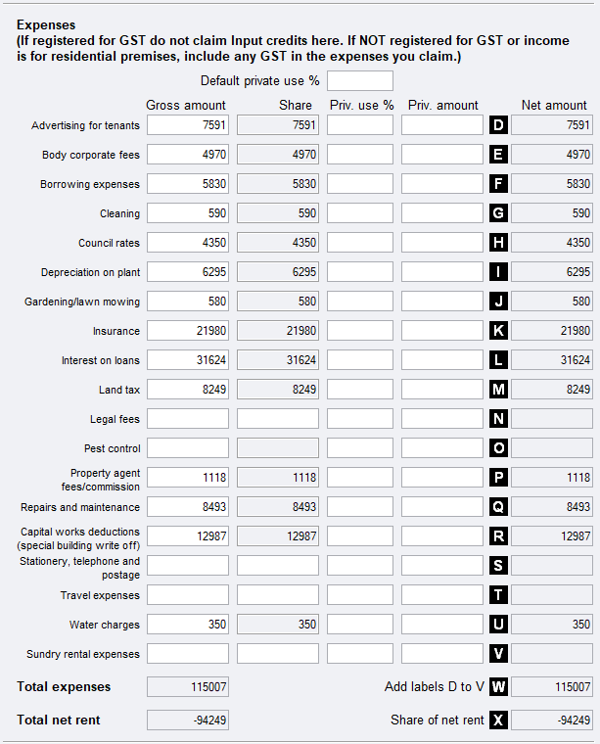Focus the Travel expenses gross amount field
This screenshot has width=600, height=744.
(x=188, y=595)
